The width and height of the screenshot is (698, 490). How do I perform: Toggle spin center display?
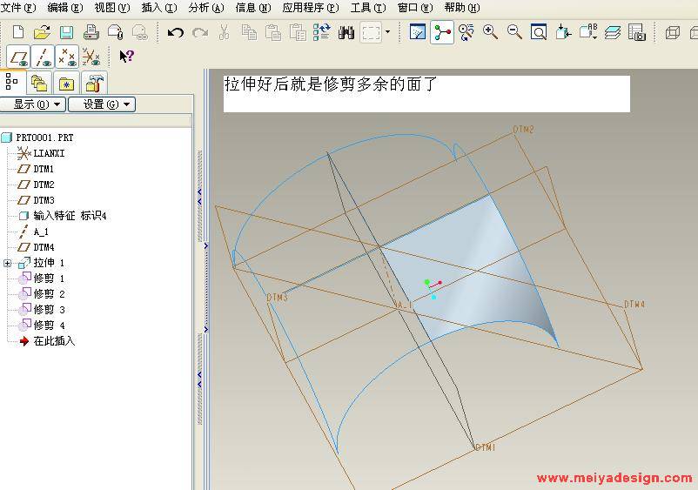pyautogui.click(x=443, y=32)
